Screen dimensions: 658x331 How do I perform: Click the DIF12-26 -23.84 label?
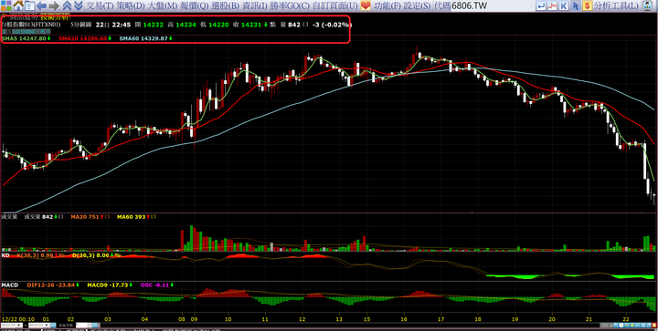click(x=51, y=285)
